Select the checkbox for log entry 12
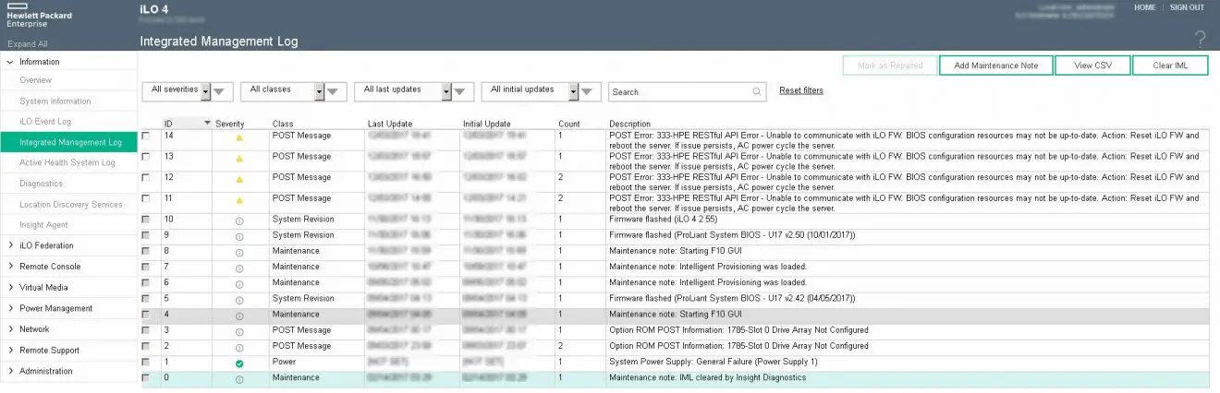 pos(147,178)
